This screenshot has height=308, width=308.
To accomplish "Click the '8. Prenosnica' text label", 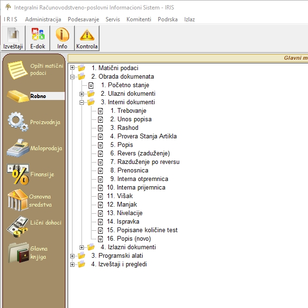I will pyautogui.click(x=129, y=170).
